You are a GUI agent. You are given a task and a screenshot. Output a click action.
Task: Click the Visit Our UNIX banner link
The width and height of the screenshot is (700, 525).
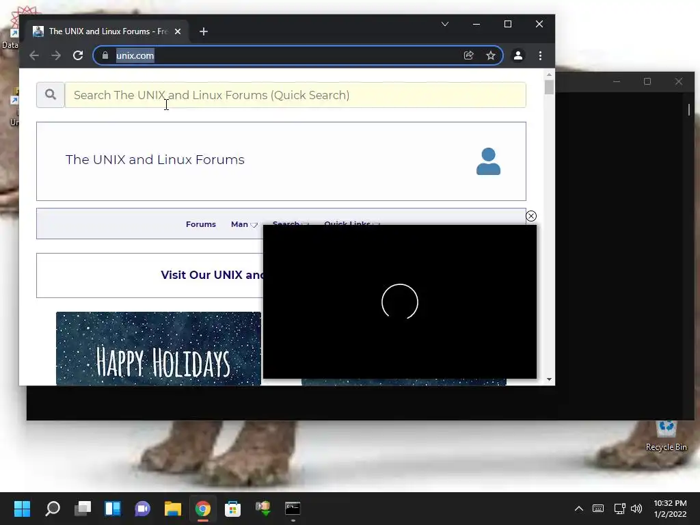[x=212, y=275]
